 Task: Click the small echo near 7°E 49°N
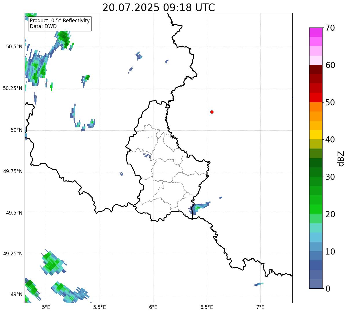[259, 284]
